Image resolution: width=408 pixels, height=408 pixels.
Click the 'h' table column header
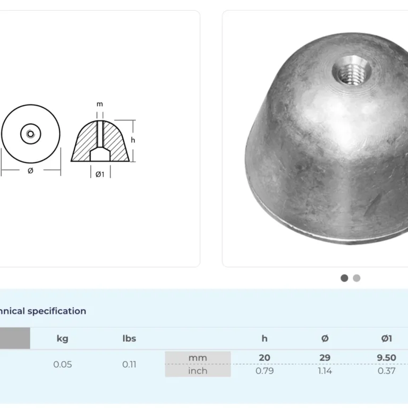[265, 338]
